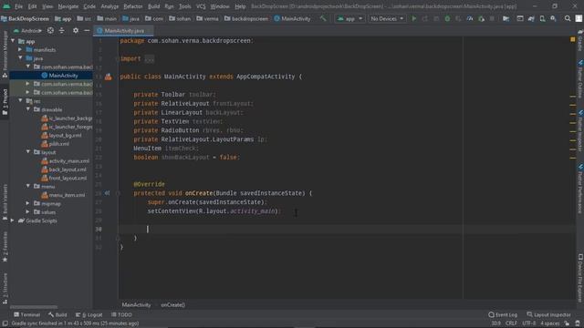This screenshot has height=328, width=584.
Task: Select activity_main.xml in the project tree
Action: 69,161
